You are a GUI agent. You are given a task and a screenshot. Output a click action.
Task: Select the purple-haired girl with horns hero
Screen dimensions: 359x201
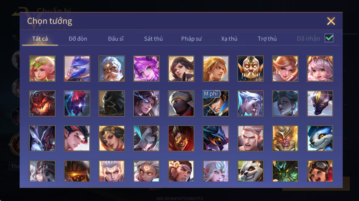146,69
